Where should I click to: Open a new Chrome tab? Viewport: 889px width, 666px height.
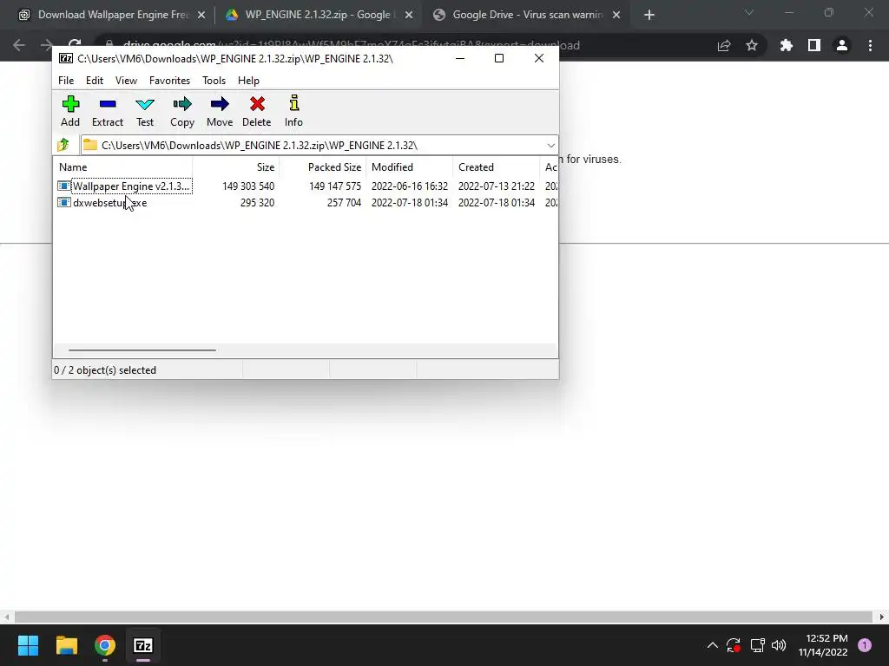point(649,16)
